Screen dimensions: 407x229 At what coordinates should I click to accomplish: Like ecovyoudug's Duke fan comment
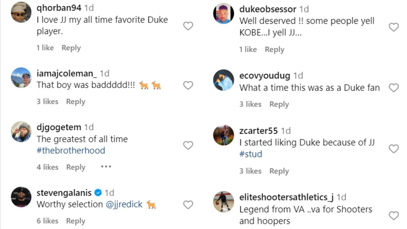pyautogui.click(x=394, y=88)
